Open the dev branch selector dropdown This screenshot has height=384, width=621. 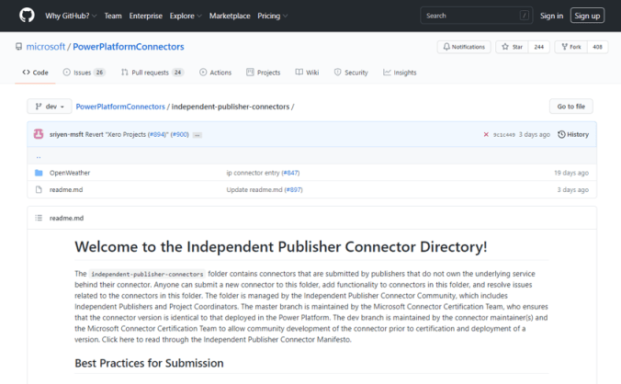point(50,107)
